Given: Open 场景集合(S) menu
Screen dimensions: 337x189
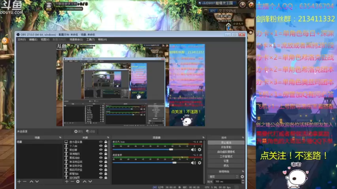Looking at the screenshot, I should pyautogui.click(x=76, y=39).
